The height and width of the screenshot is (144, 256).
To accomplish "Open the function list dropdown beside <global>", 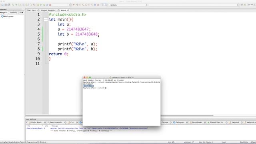I will point(194,5).
